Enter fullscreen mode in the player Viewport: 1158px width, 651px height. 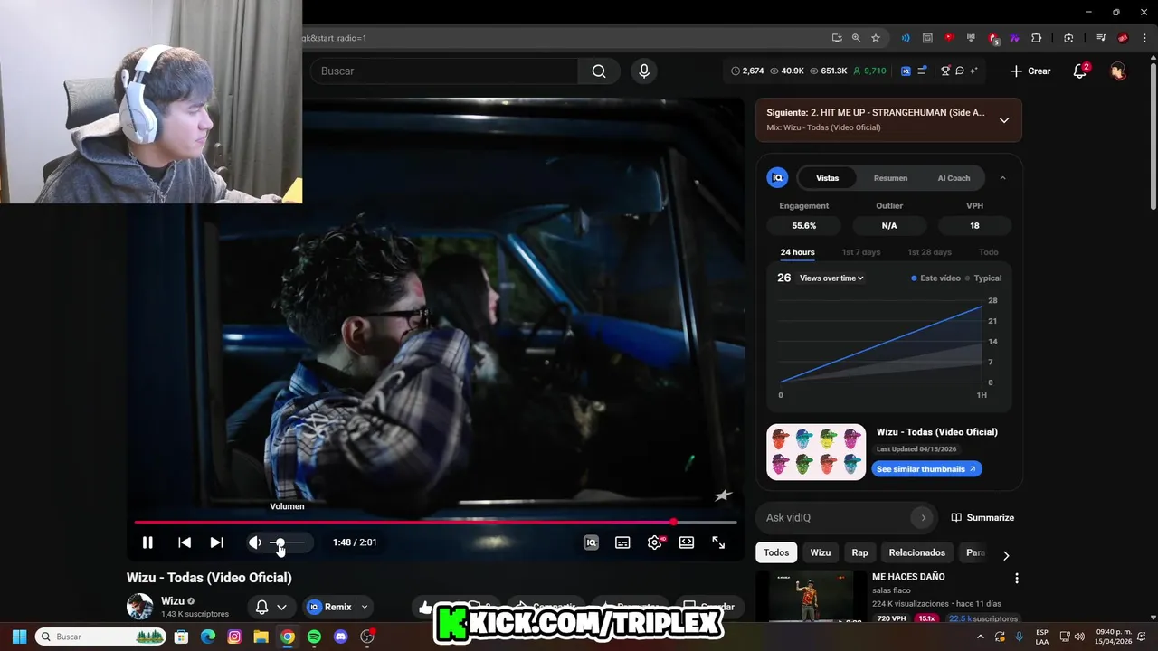(x=718, y=542)
